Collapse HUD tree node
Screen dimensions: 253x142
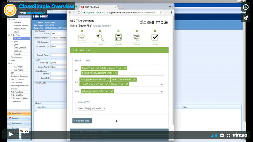pos(9,64)
